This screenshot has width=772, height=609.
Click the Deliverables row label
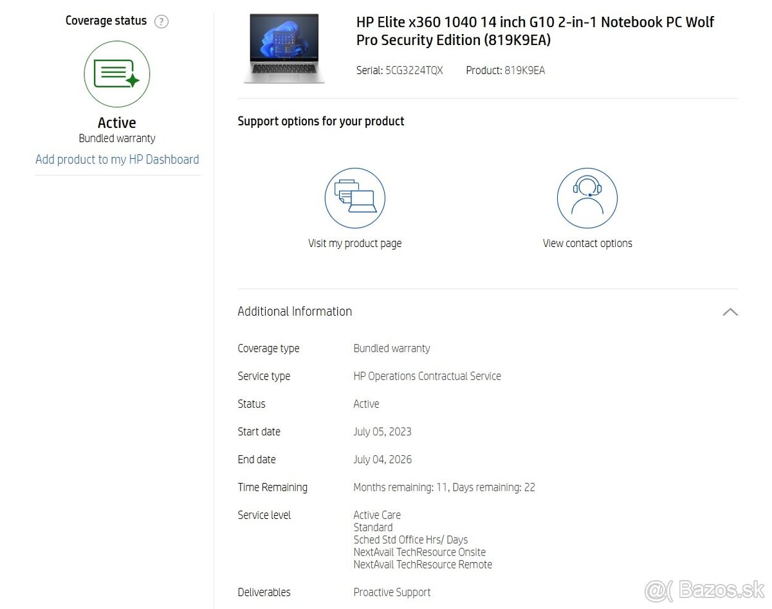coord(264,592)
